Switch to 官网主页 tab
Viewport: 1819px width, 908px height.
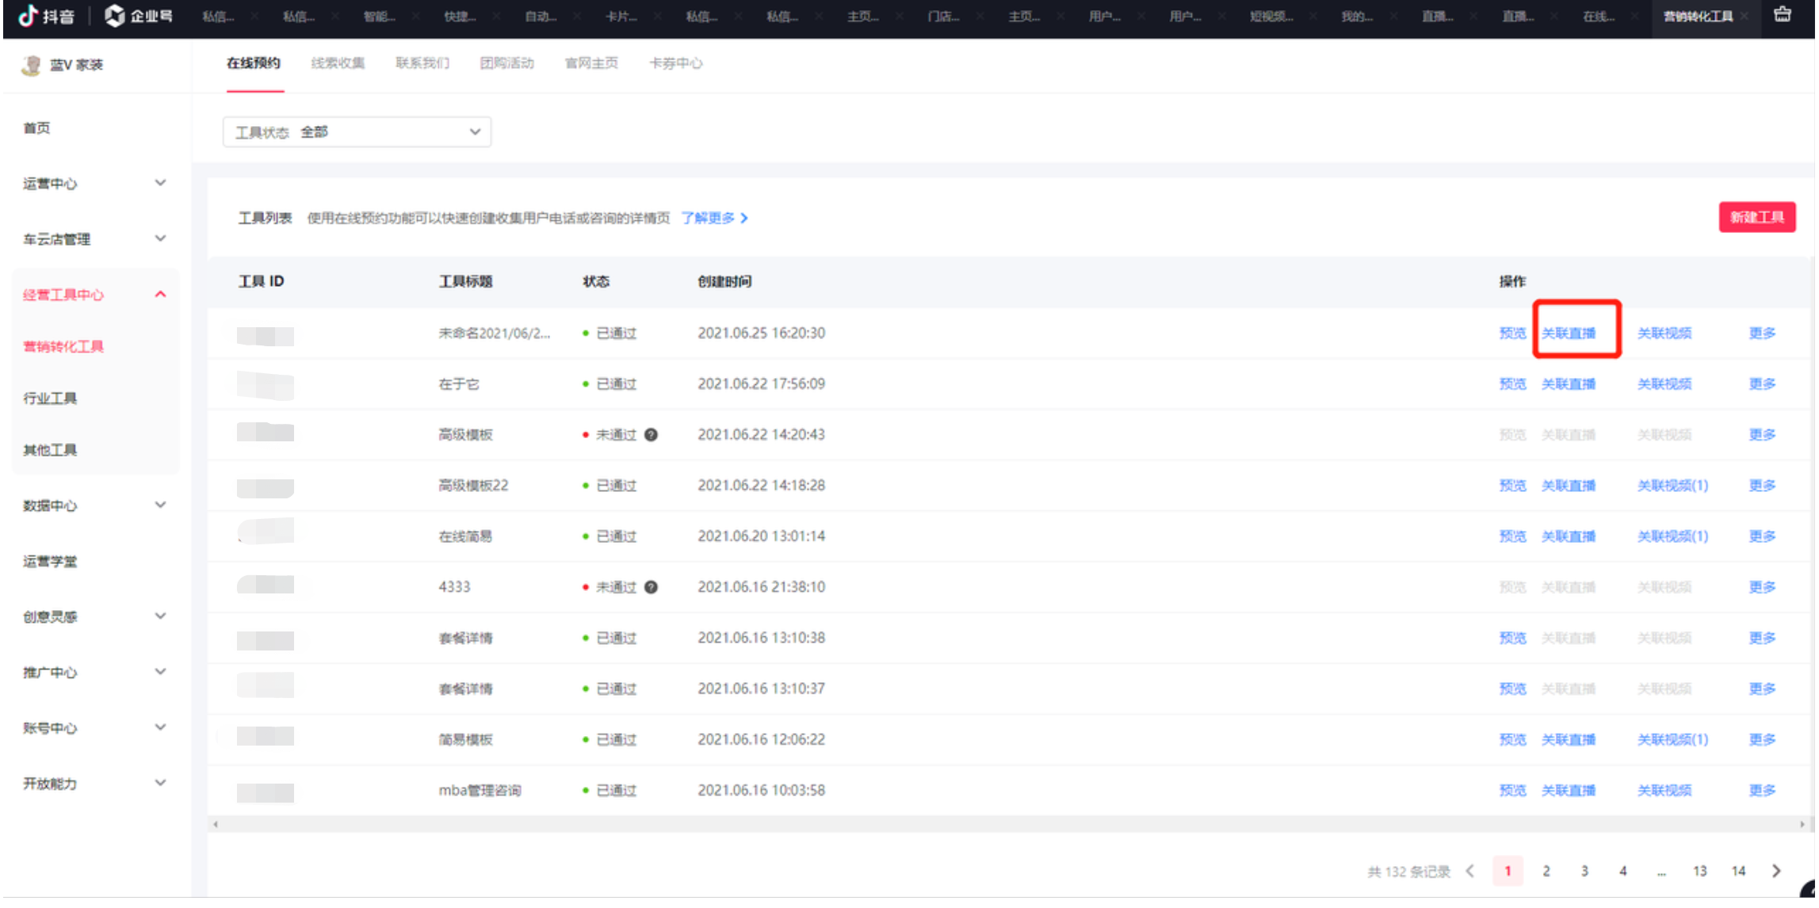click(591, 63)
